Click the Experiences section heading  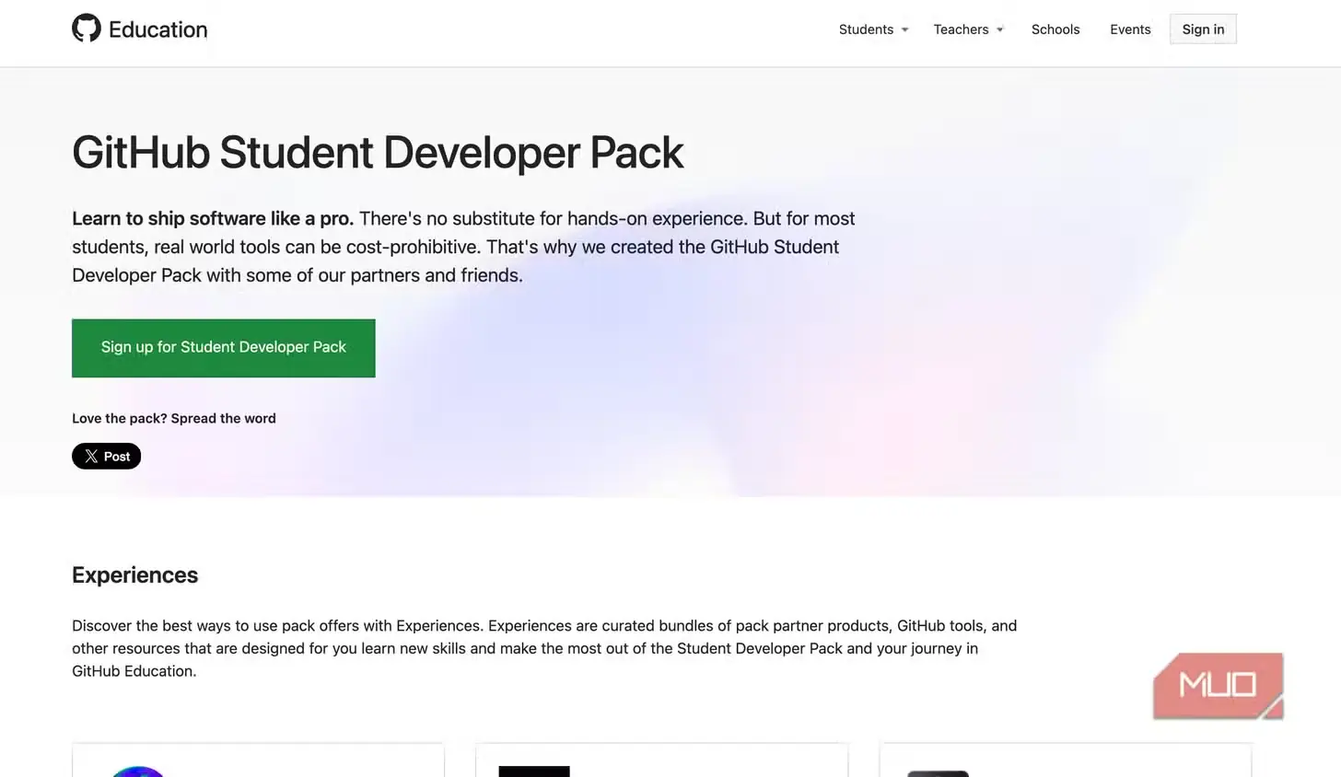coord(135,575)
